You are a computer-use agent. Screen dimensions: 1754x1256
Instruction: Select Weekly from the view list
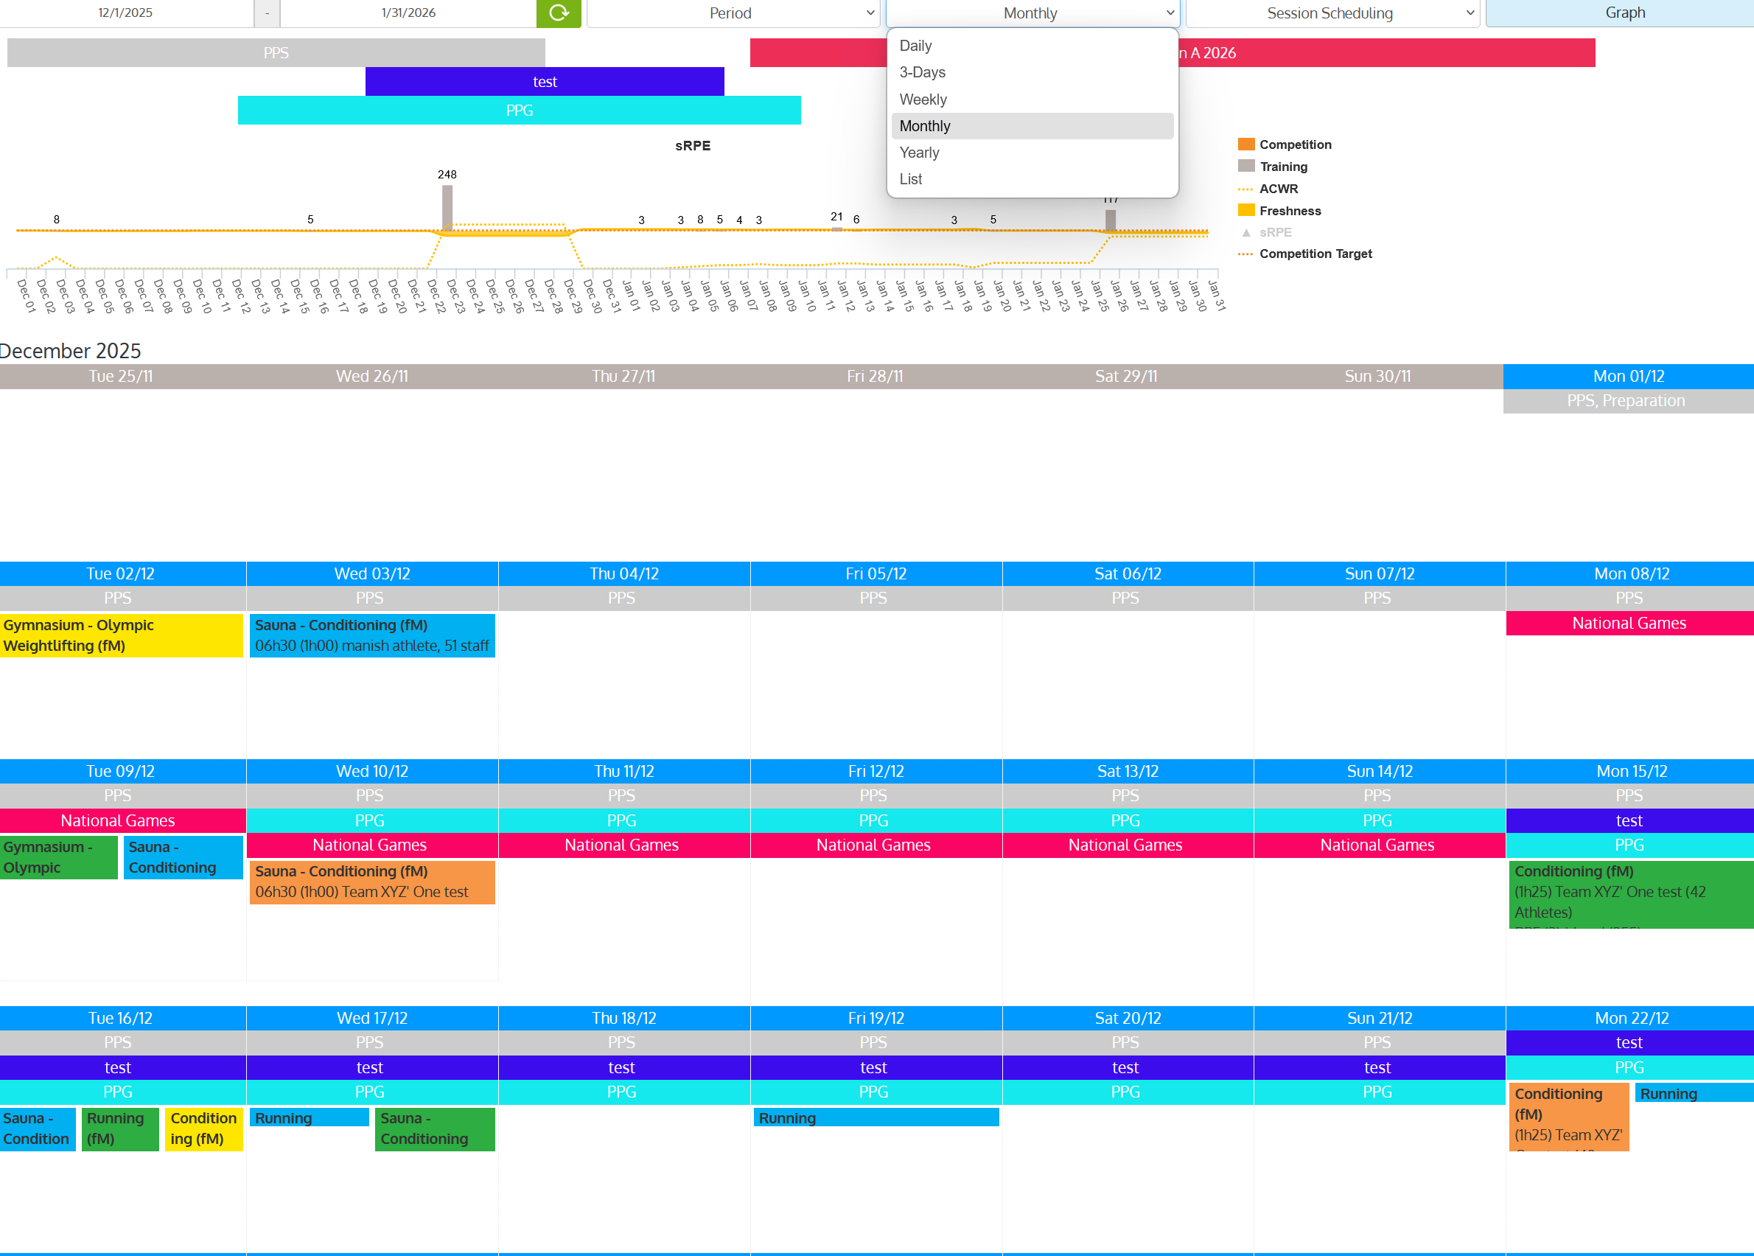coord(923,99)
